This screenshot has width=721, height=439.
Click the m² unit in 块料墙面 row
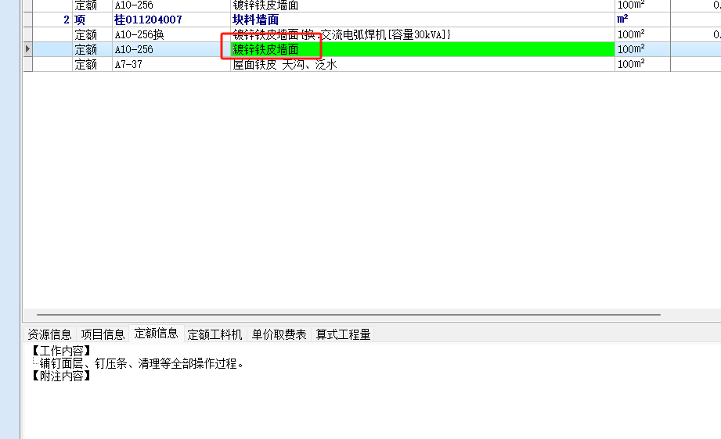coord(643,20)
